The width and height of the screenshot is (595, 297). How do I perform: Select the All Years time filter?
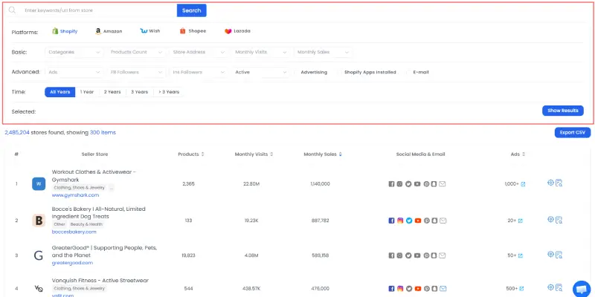[60, 92]
